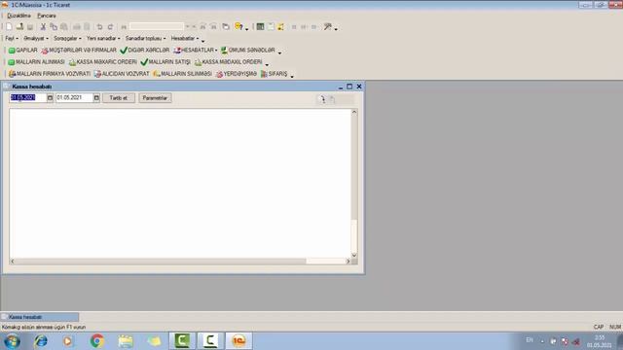Viewport: 623px width, 350px height.
Task: Click the horizontal scrollbar right arrow
Action: 348,262
